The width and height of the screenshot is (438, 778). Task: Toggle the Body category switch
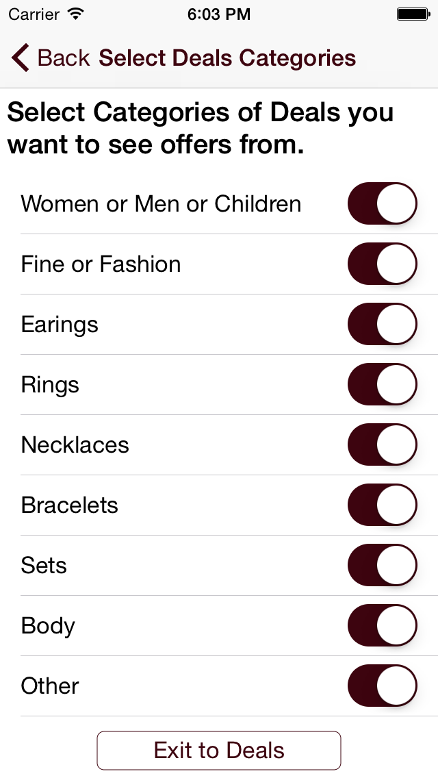pos(382,625)
